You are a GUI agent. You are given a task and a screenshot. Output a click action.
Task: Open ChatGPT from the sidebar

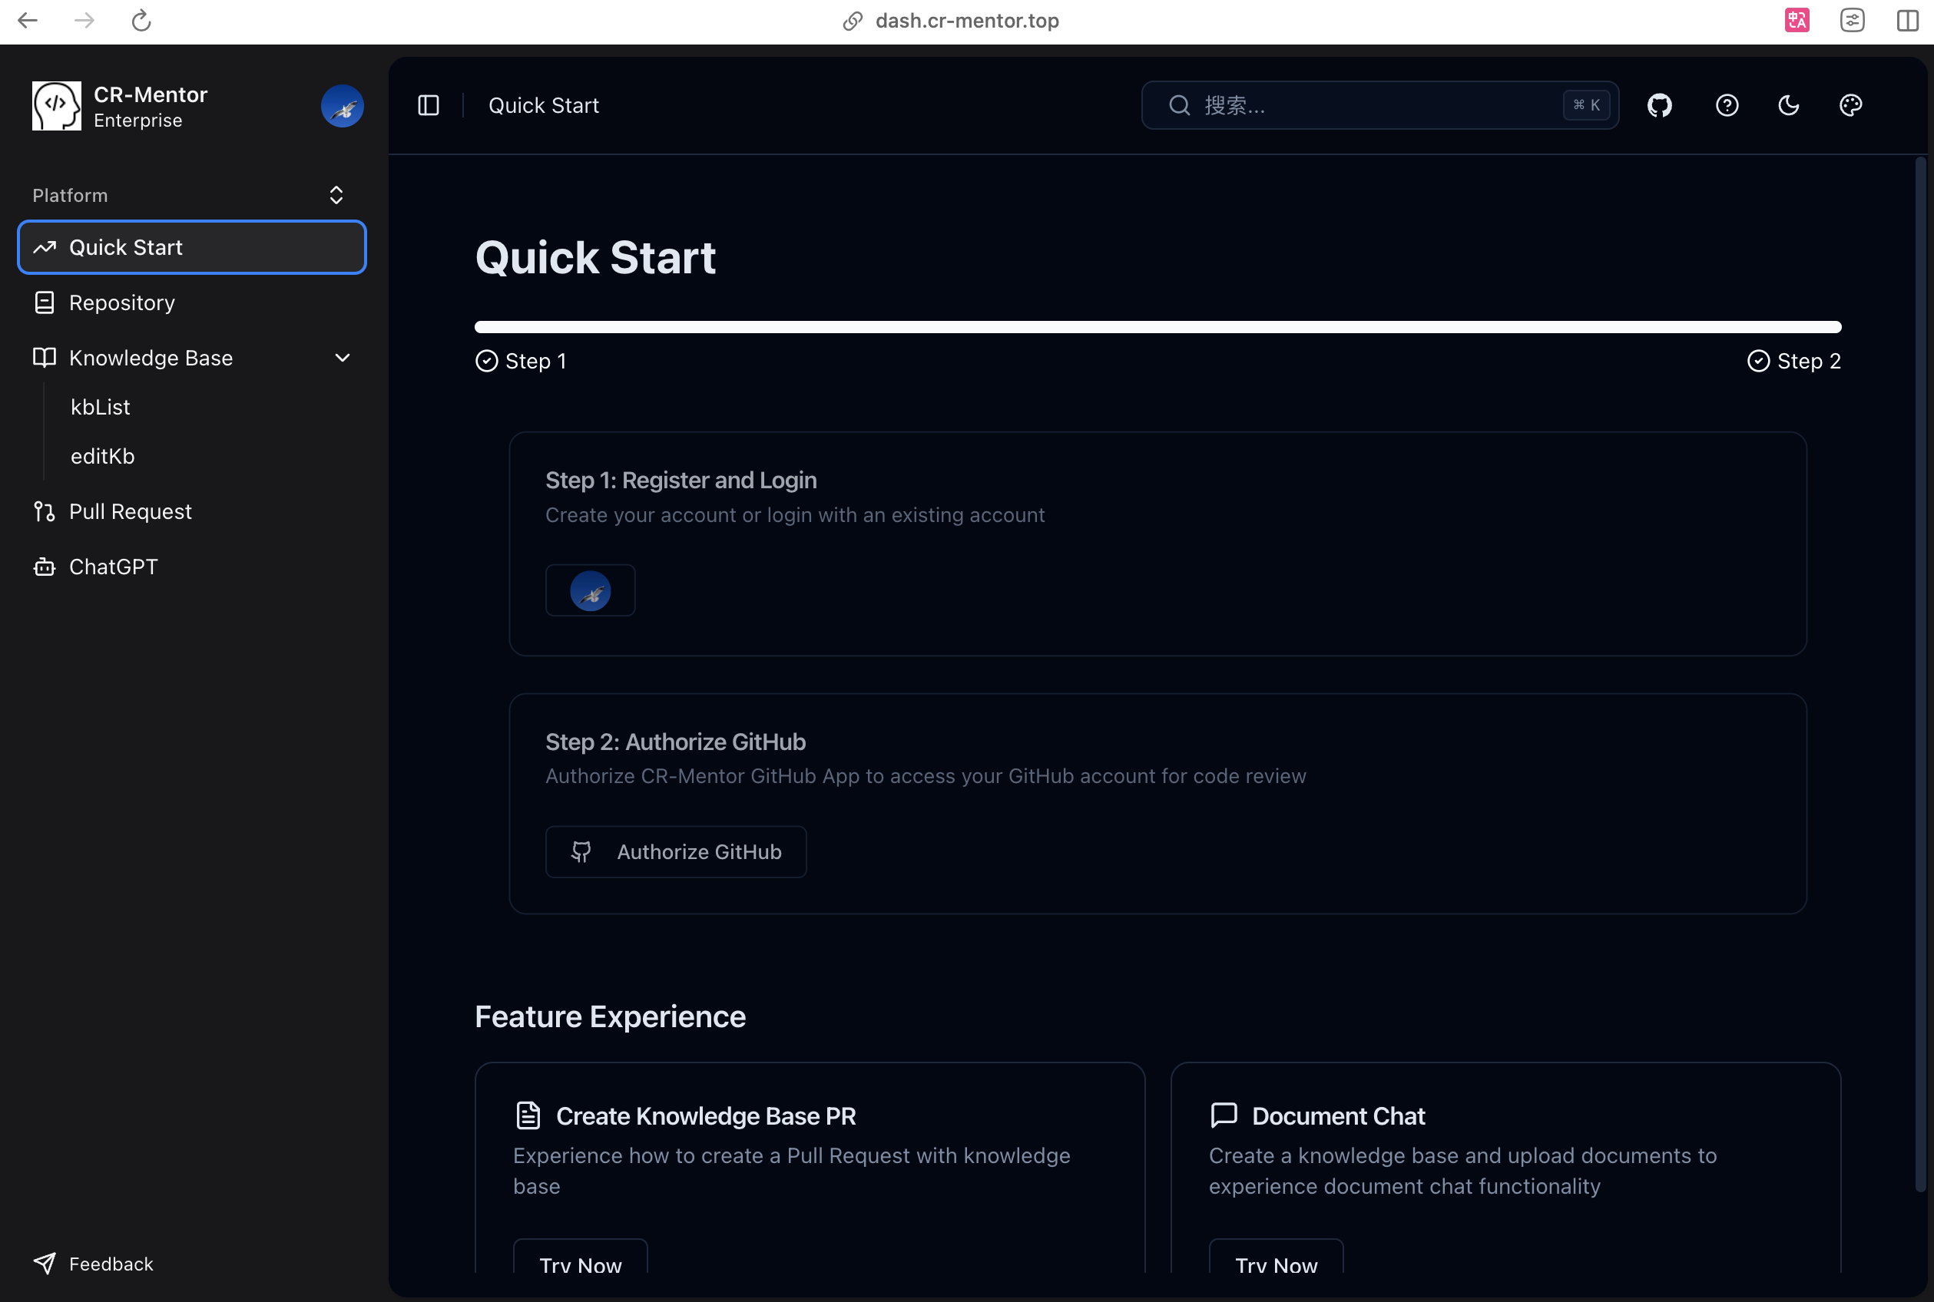coord(113,567)
